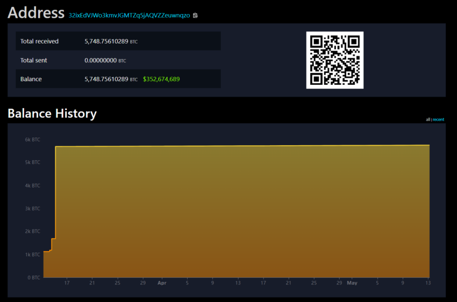Image resolution: width=457 pixels, height=302 pixels.
Task: Click the green $352,674,689 balance value
Action: pos(161,79)
